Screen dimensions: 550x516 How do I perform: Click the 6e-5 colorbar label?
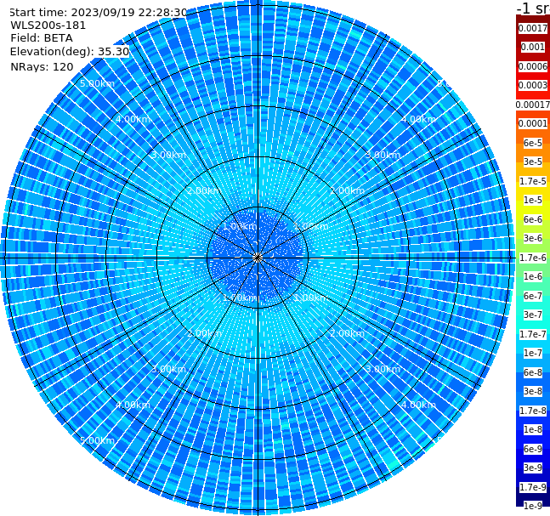[x=533, y=143]
